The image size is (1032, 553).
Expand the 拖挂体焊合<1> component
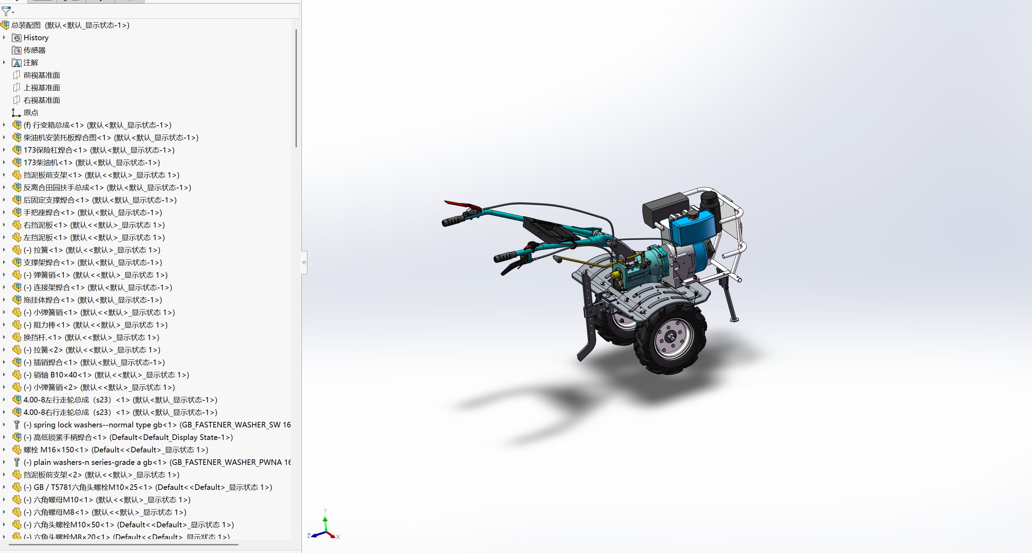click(4, 300)
